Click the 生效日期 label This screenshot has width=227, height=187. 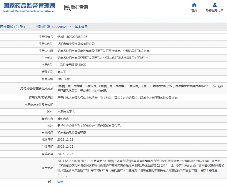[x=47, y=147]
